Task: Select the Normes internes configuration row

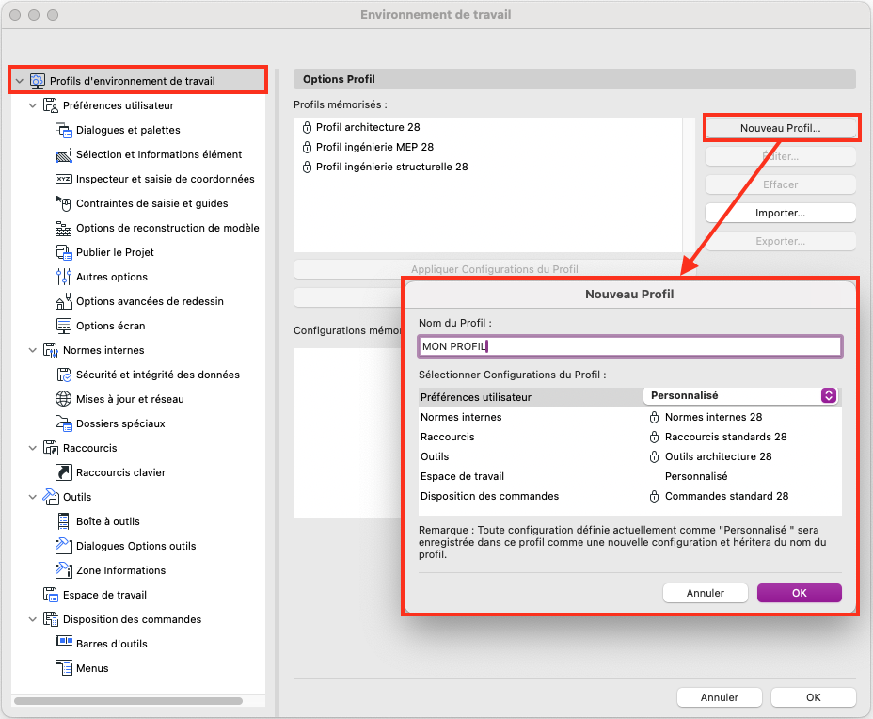Action: pos(629,417)
